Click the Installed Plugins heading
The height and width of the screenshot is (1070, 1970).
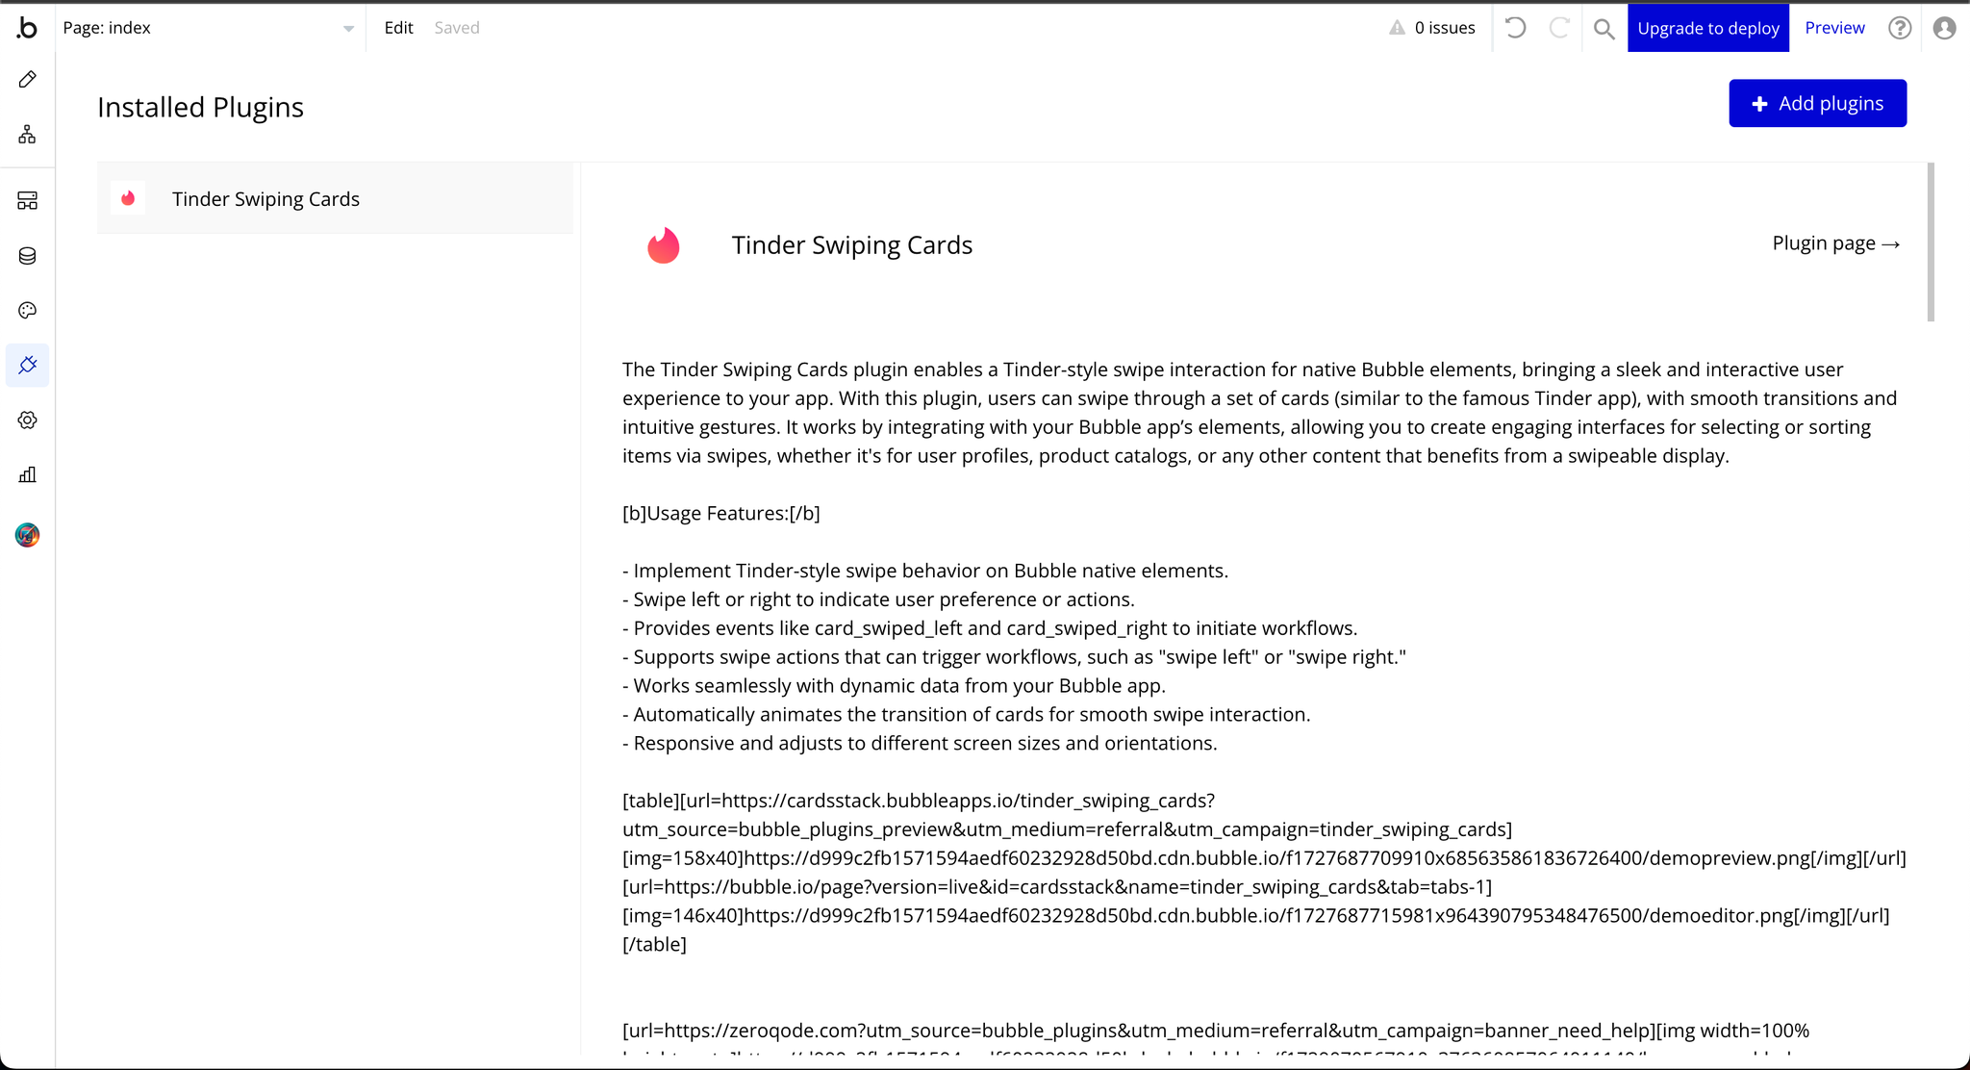pyautogui.click(x=200, y=107)
